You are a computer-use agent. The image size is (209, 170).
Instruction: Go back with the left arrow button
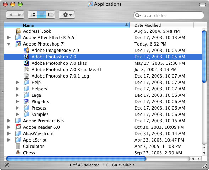tap(11, 15)
